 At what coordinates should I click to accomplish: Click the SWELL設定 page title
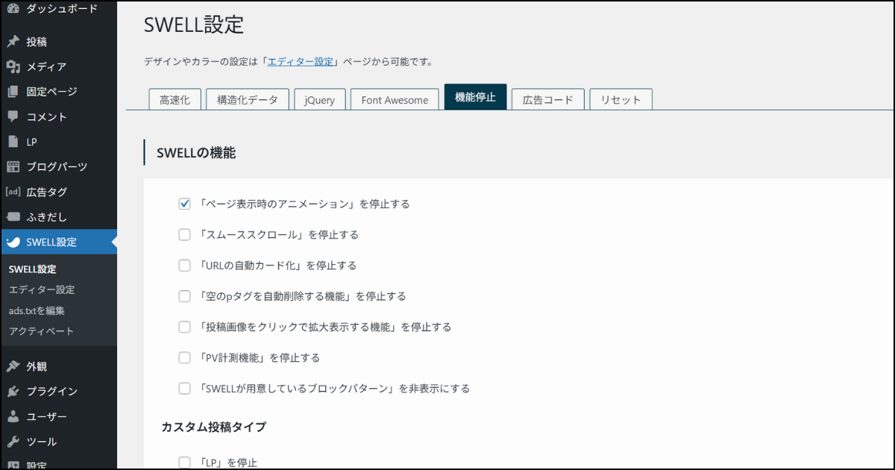pos(194,24)
